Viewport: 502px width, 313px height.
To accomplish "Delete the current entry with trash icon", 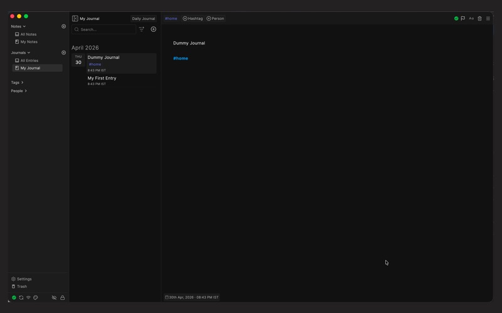I will (479, 19).
